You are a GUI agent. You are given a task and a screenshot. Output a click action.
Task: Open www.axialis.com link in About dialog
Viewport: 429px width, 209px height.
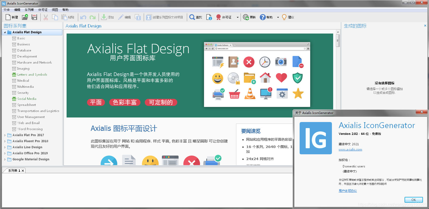click(350, 150)
